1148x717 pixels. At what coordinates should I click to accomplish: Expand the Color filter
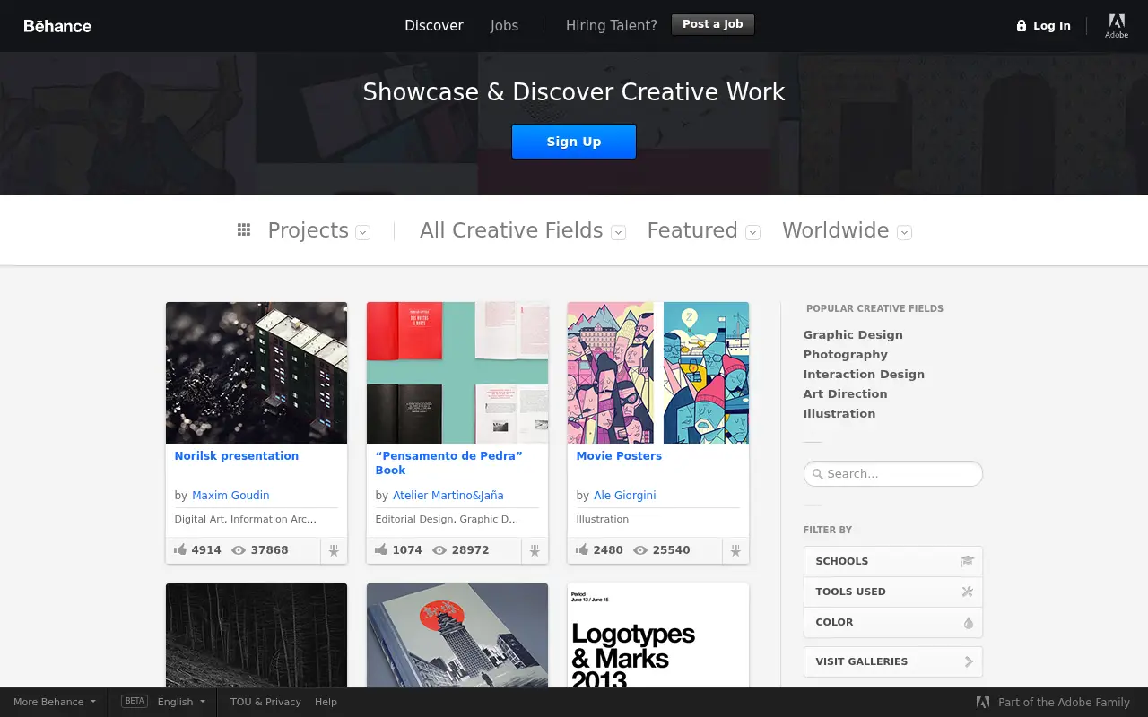(893, 622)
